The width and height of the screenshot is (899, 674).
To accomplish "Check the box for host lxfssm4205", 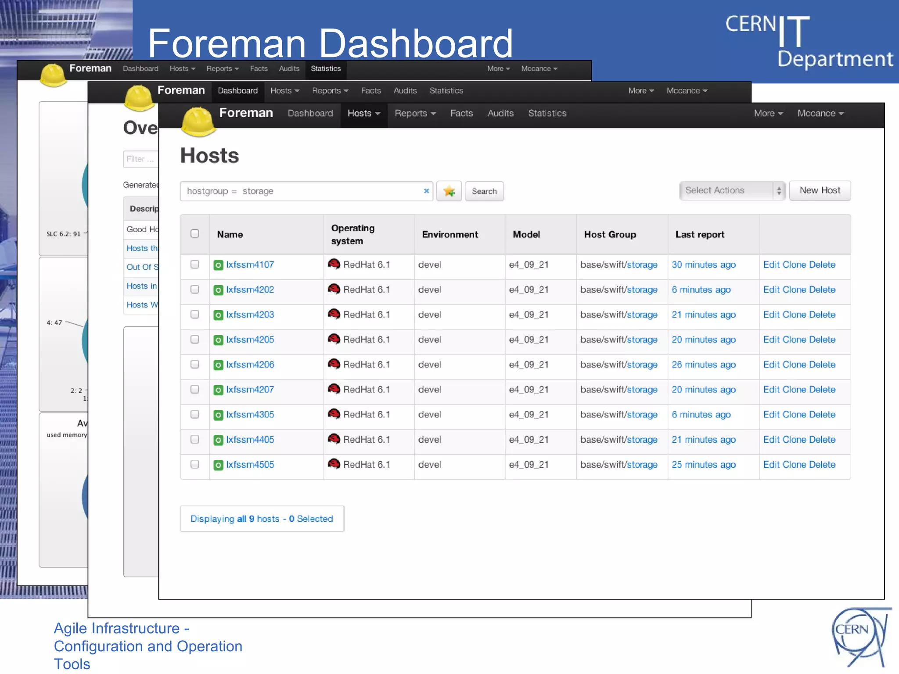I will click(x=195, y=339).
